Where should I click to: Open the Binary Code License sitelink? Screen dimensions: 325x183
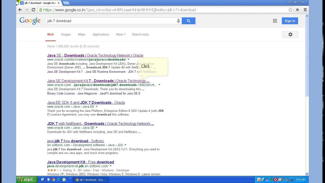coord(61,94)
